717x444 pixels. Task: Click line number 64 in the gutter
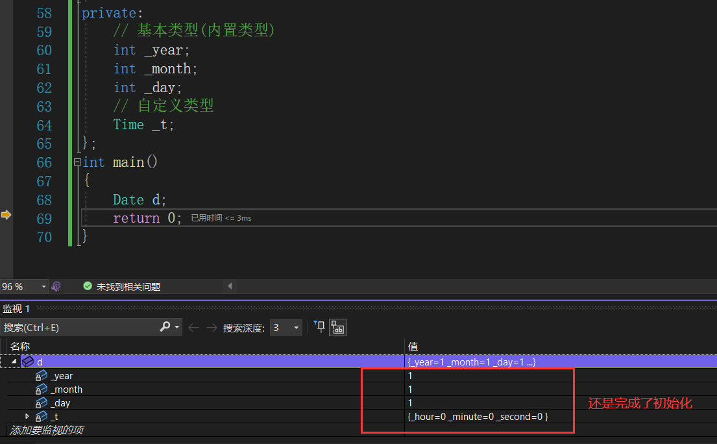tap(44, 125)
